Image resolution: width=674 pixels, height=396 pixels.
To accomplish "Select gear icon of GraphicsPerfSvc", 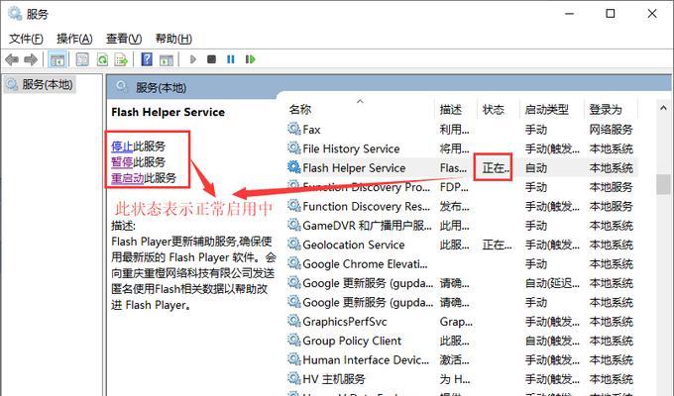I will click(294, 321).
